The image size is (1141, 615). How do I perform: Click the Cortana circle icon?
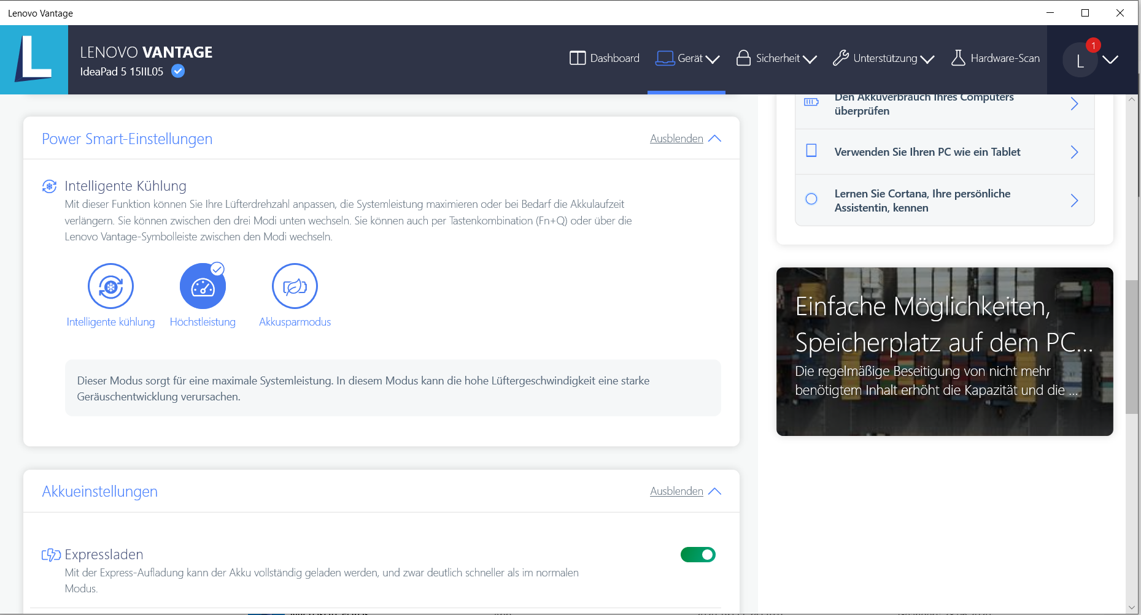click(x=811, y=199)
